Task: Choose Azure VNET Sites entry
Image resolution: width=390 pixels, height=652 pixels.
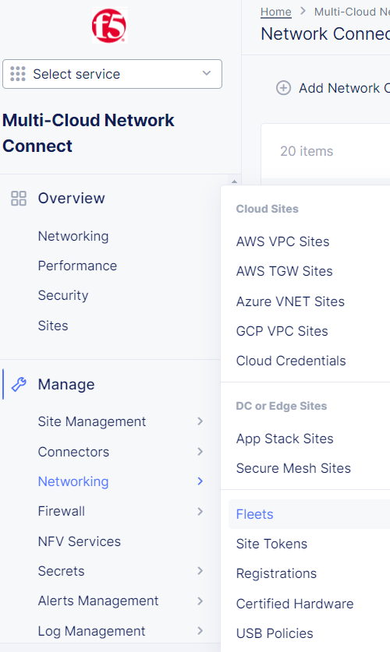Action: point(290,301)
